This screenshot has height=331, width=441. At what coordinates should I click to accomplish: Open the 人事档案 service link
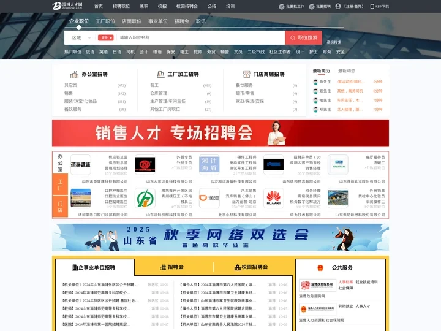click(345, 282)
